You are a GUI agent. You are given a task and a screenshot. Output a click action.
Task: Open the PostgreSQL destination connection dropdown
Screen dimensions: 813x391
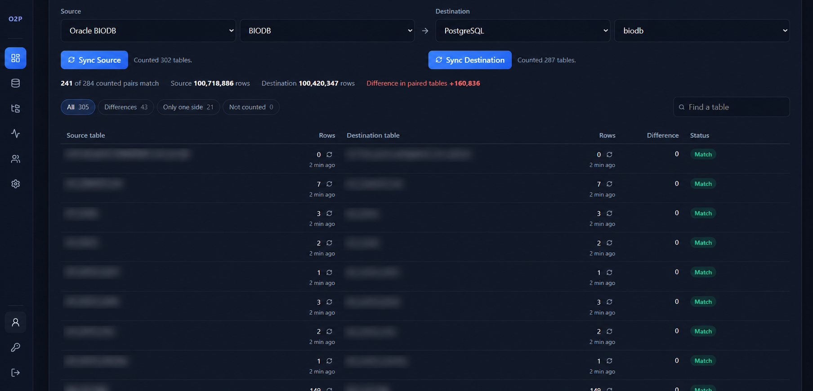tap(523, 31)
